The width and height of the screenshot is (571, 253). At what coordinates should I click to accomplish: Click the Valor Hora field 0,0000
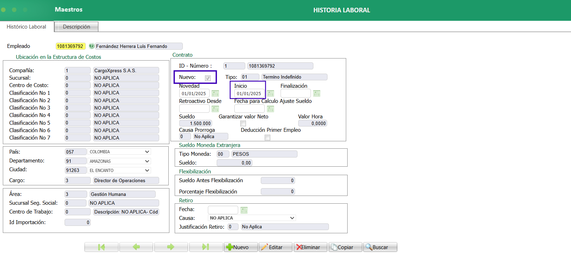313,123
